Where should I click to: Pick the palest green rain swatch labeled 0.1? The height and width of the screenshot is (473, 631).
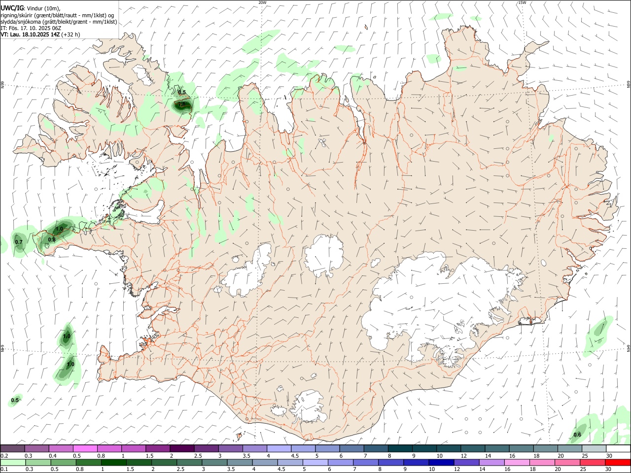pos(13,463)
